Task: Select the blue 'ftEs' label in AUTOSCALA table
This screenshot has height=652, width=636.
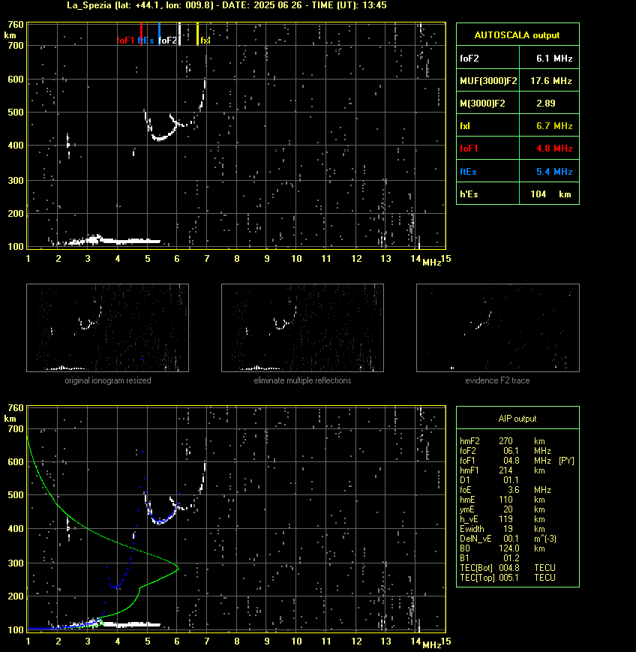Action: tap(468, 171)
